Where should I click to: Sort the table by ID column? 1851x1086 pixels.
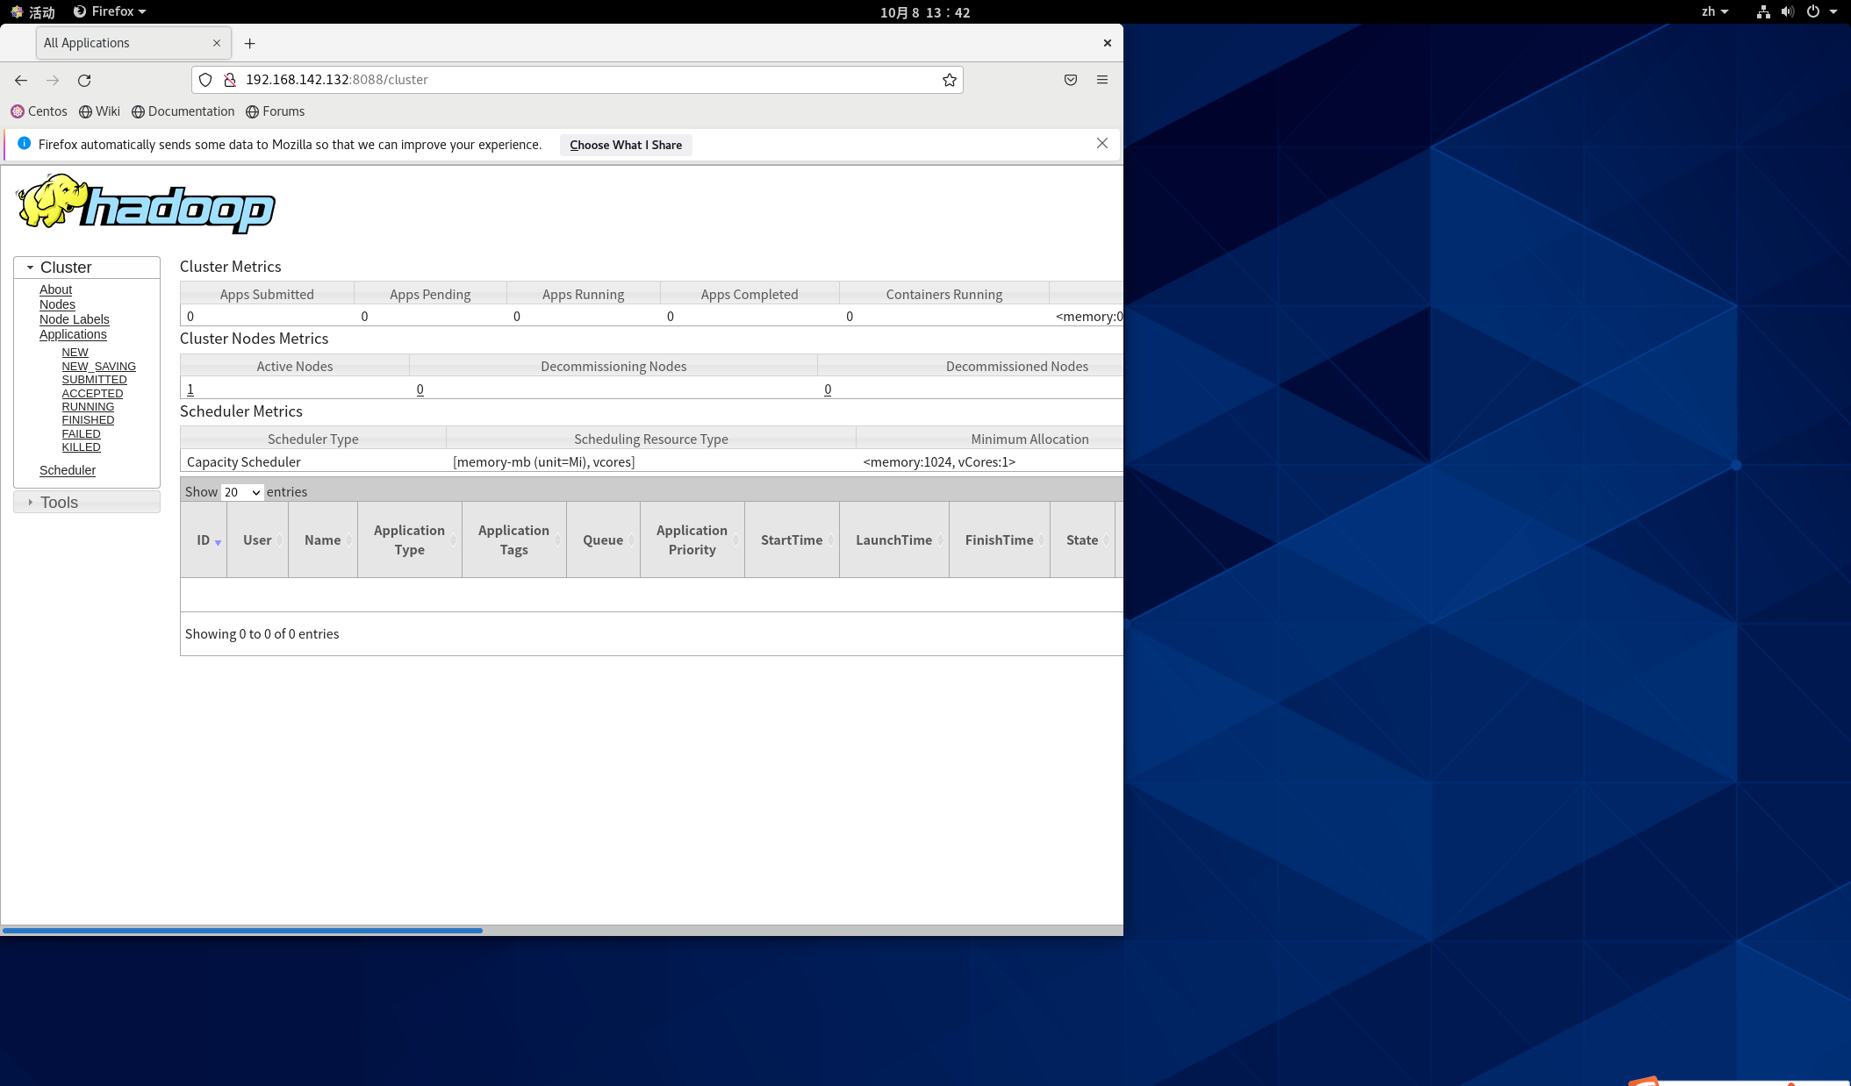point(204,540)
